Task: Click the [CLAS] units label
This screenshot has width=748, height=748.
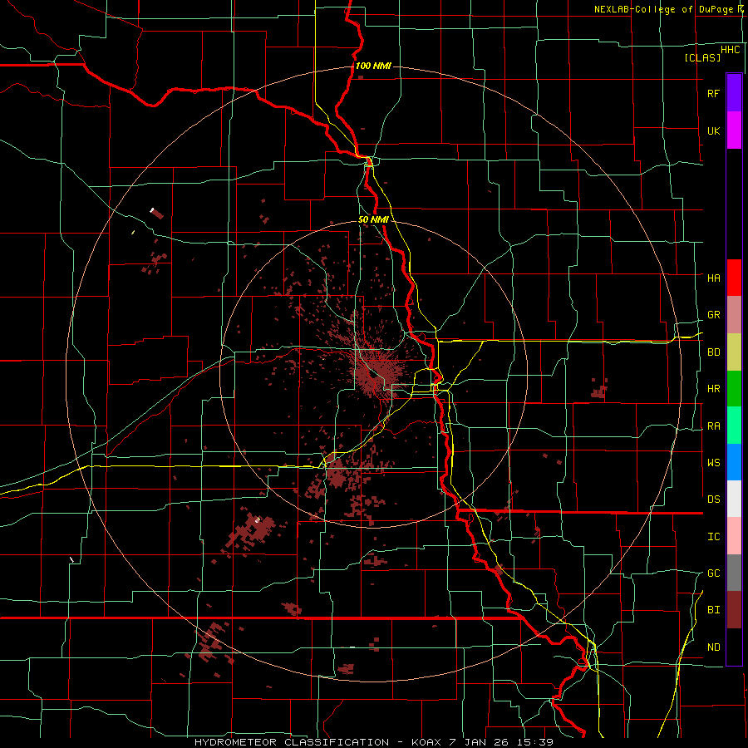Action: pyautogui.click(x=702, y=57)
